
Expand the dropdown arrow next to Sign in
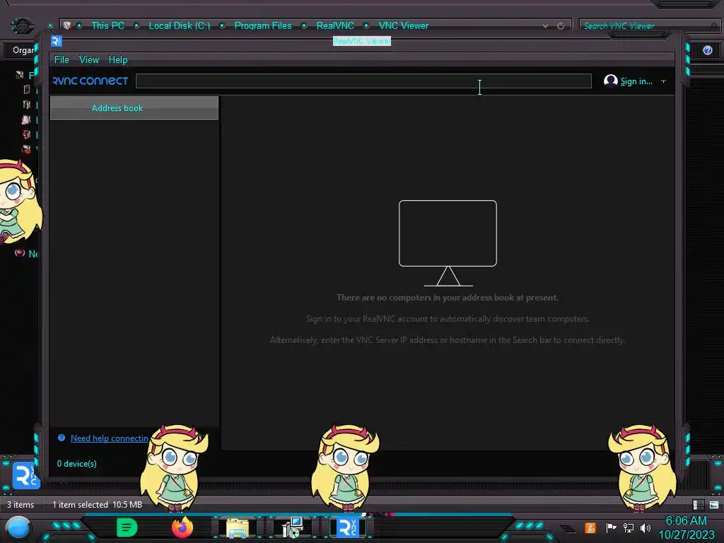point(663,81)
